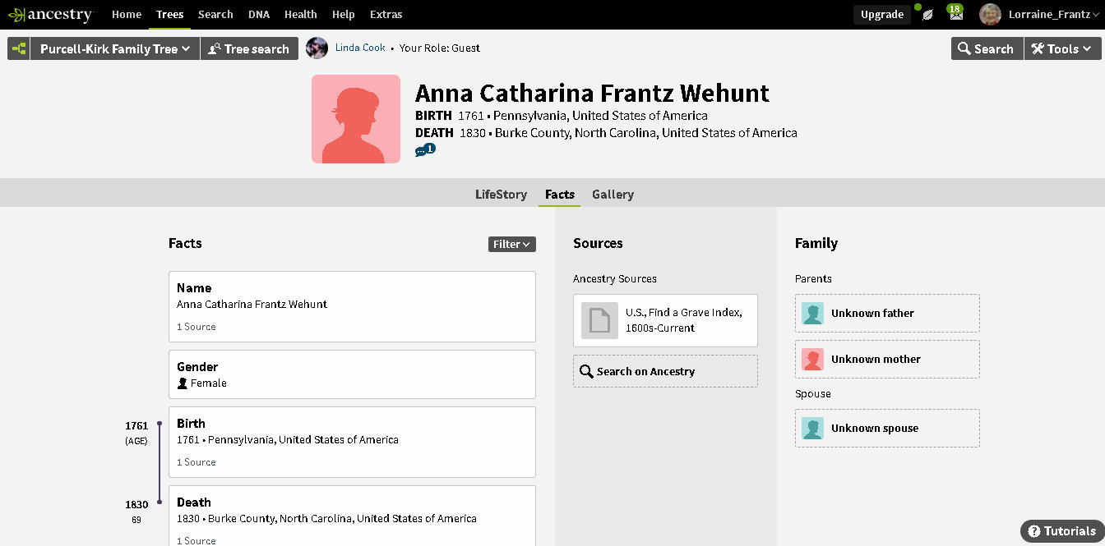1105x546 pixels.
Task: Click the Find a Grave source document icon
Action: tap(599, 320)
